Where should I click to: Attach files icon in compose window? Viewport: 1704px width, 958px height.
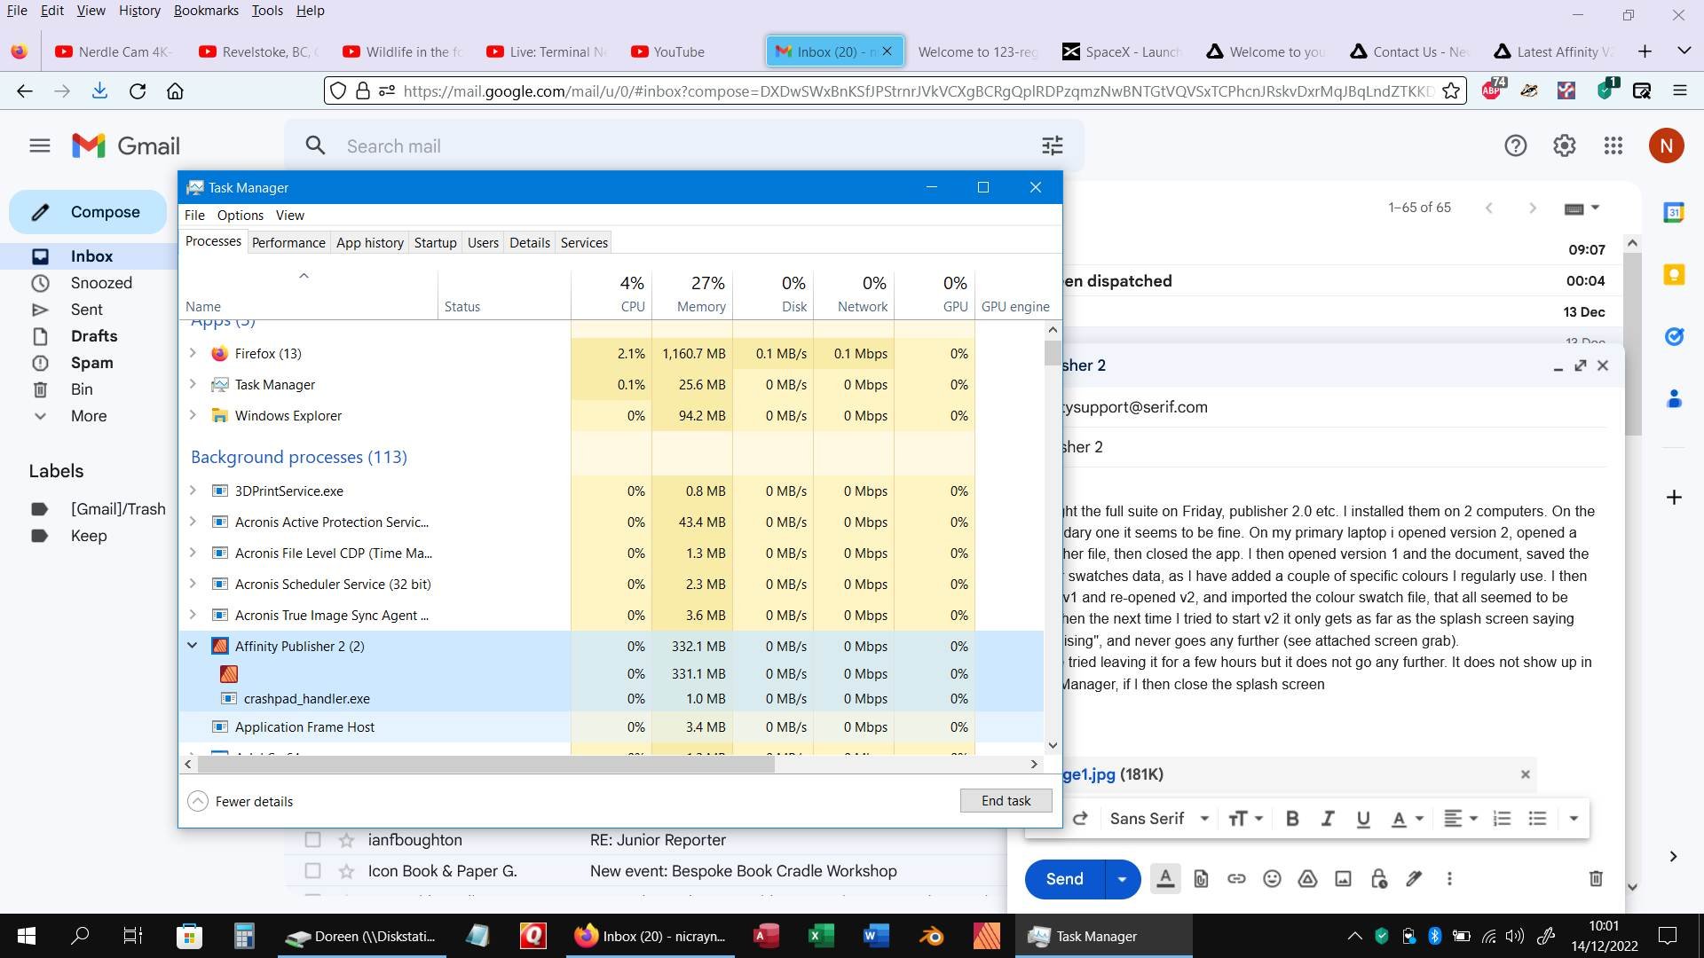click(1201, 878)
